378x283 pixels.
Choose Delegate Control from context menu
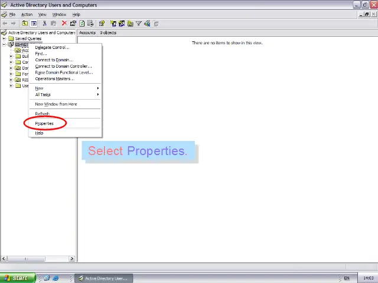pyautogui.click(x=65, y=47)
